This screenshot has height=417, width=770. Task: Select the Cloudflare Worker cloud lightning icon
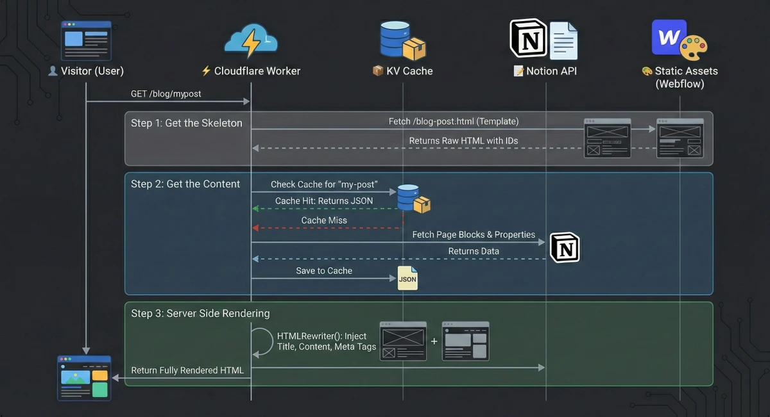251,42
